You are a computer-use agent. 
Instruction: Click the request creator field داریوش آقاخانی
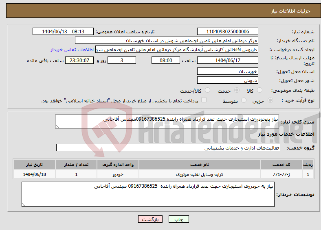pos(177,50)
